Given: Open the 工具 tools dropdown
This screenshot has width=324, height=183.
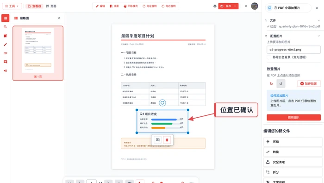Looking at the screenshot, I should [x=12, y=6].
